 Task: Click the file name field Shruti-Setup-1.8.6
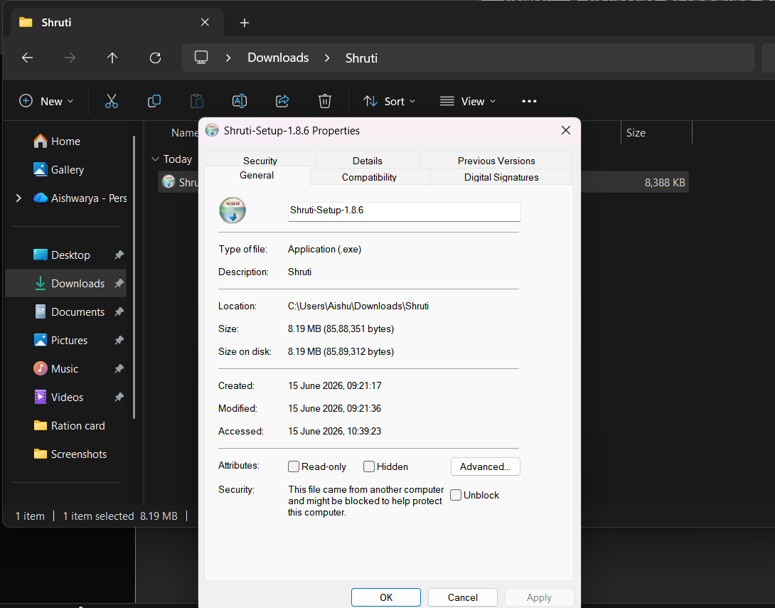coord(405,212)
